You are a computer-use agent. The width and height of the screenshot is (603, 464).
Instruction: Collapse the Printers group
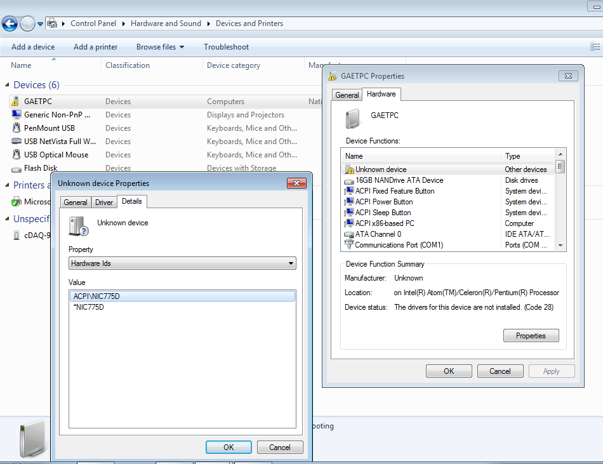(7, 185)
